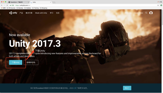Follow the 这里 link in cookie banner

pyautogui.click(x=75, y=88)
